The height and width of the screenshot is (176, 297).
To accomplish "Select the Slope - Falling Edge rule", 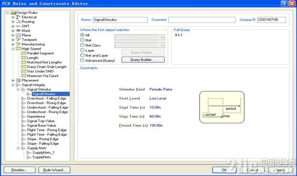I will (x=43, y=144).
